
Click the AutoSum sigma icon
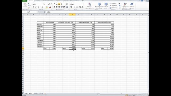(120, 3)
